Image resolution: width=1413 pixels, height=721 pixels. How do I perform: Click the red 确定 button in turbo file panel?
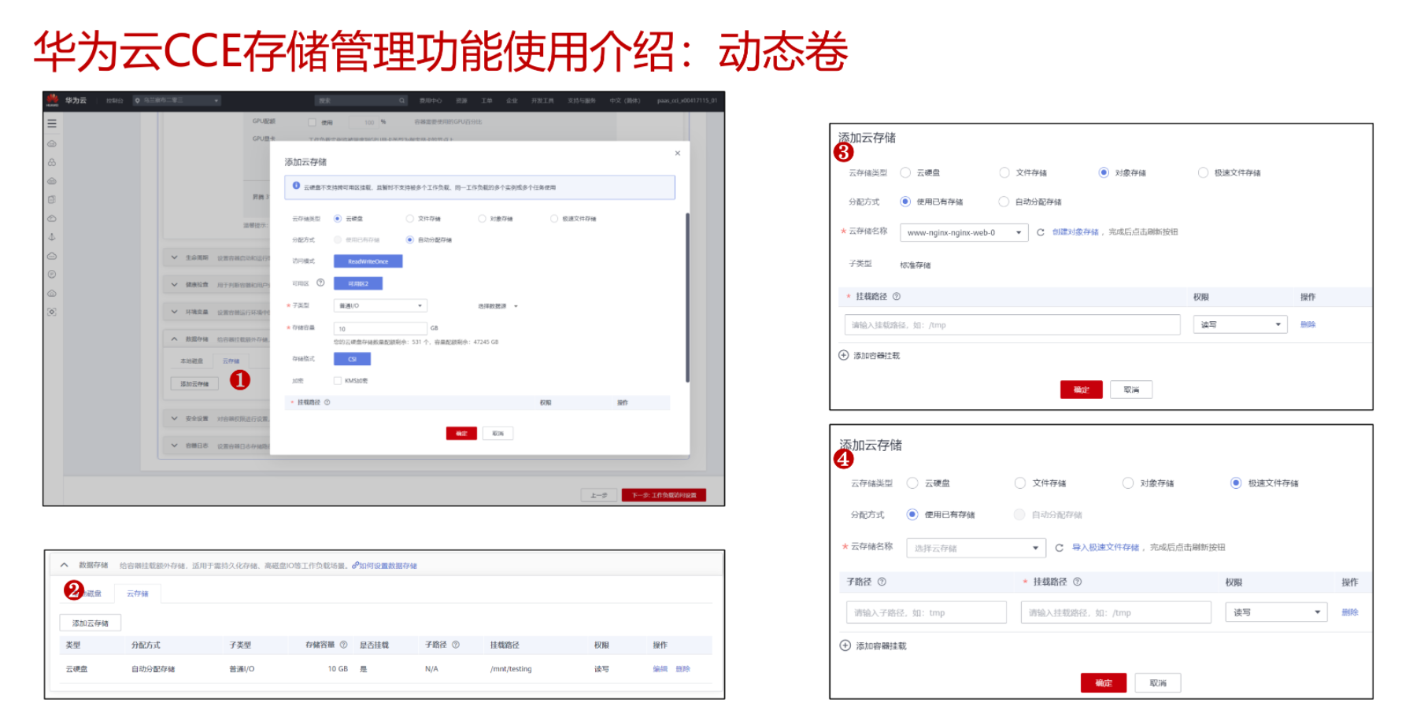[x=1104, y=682]
